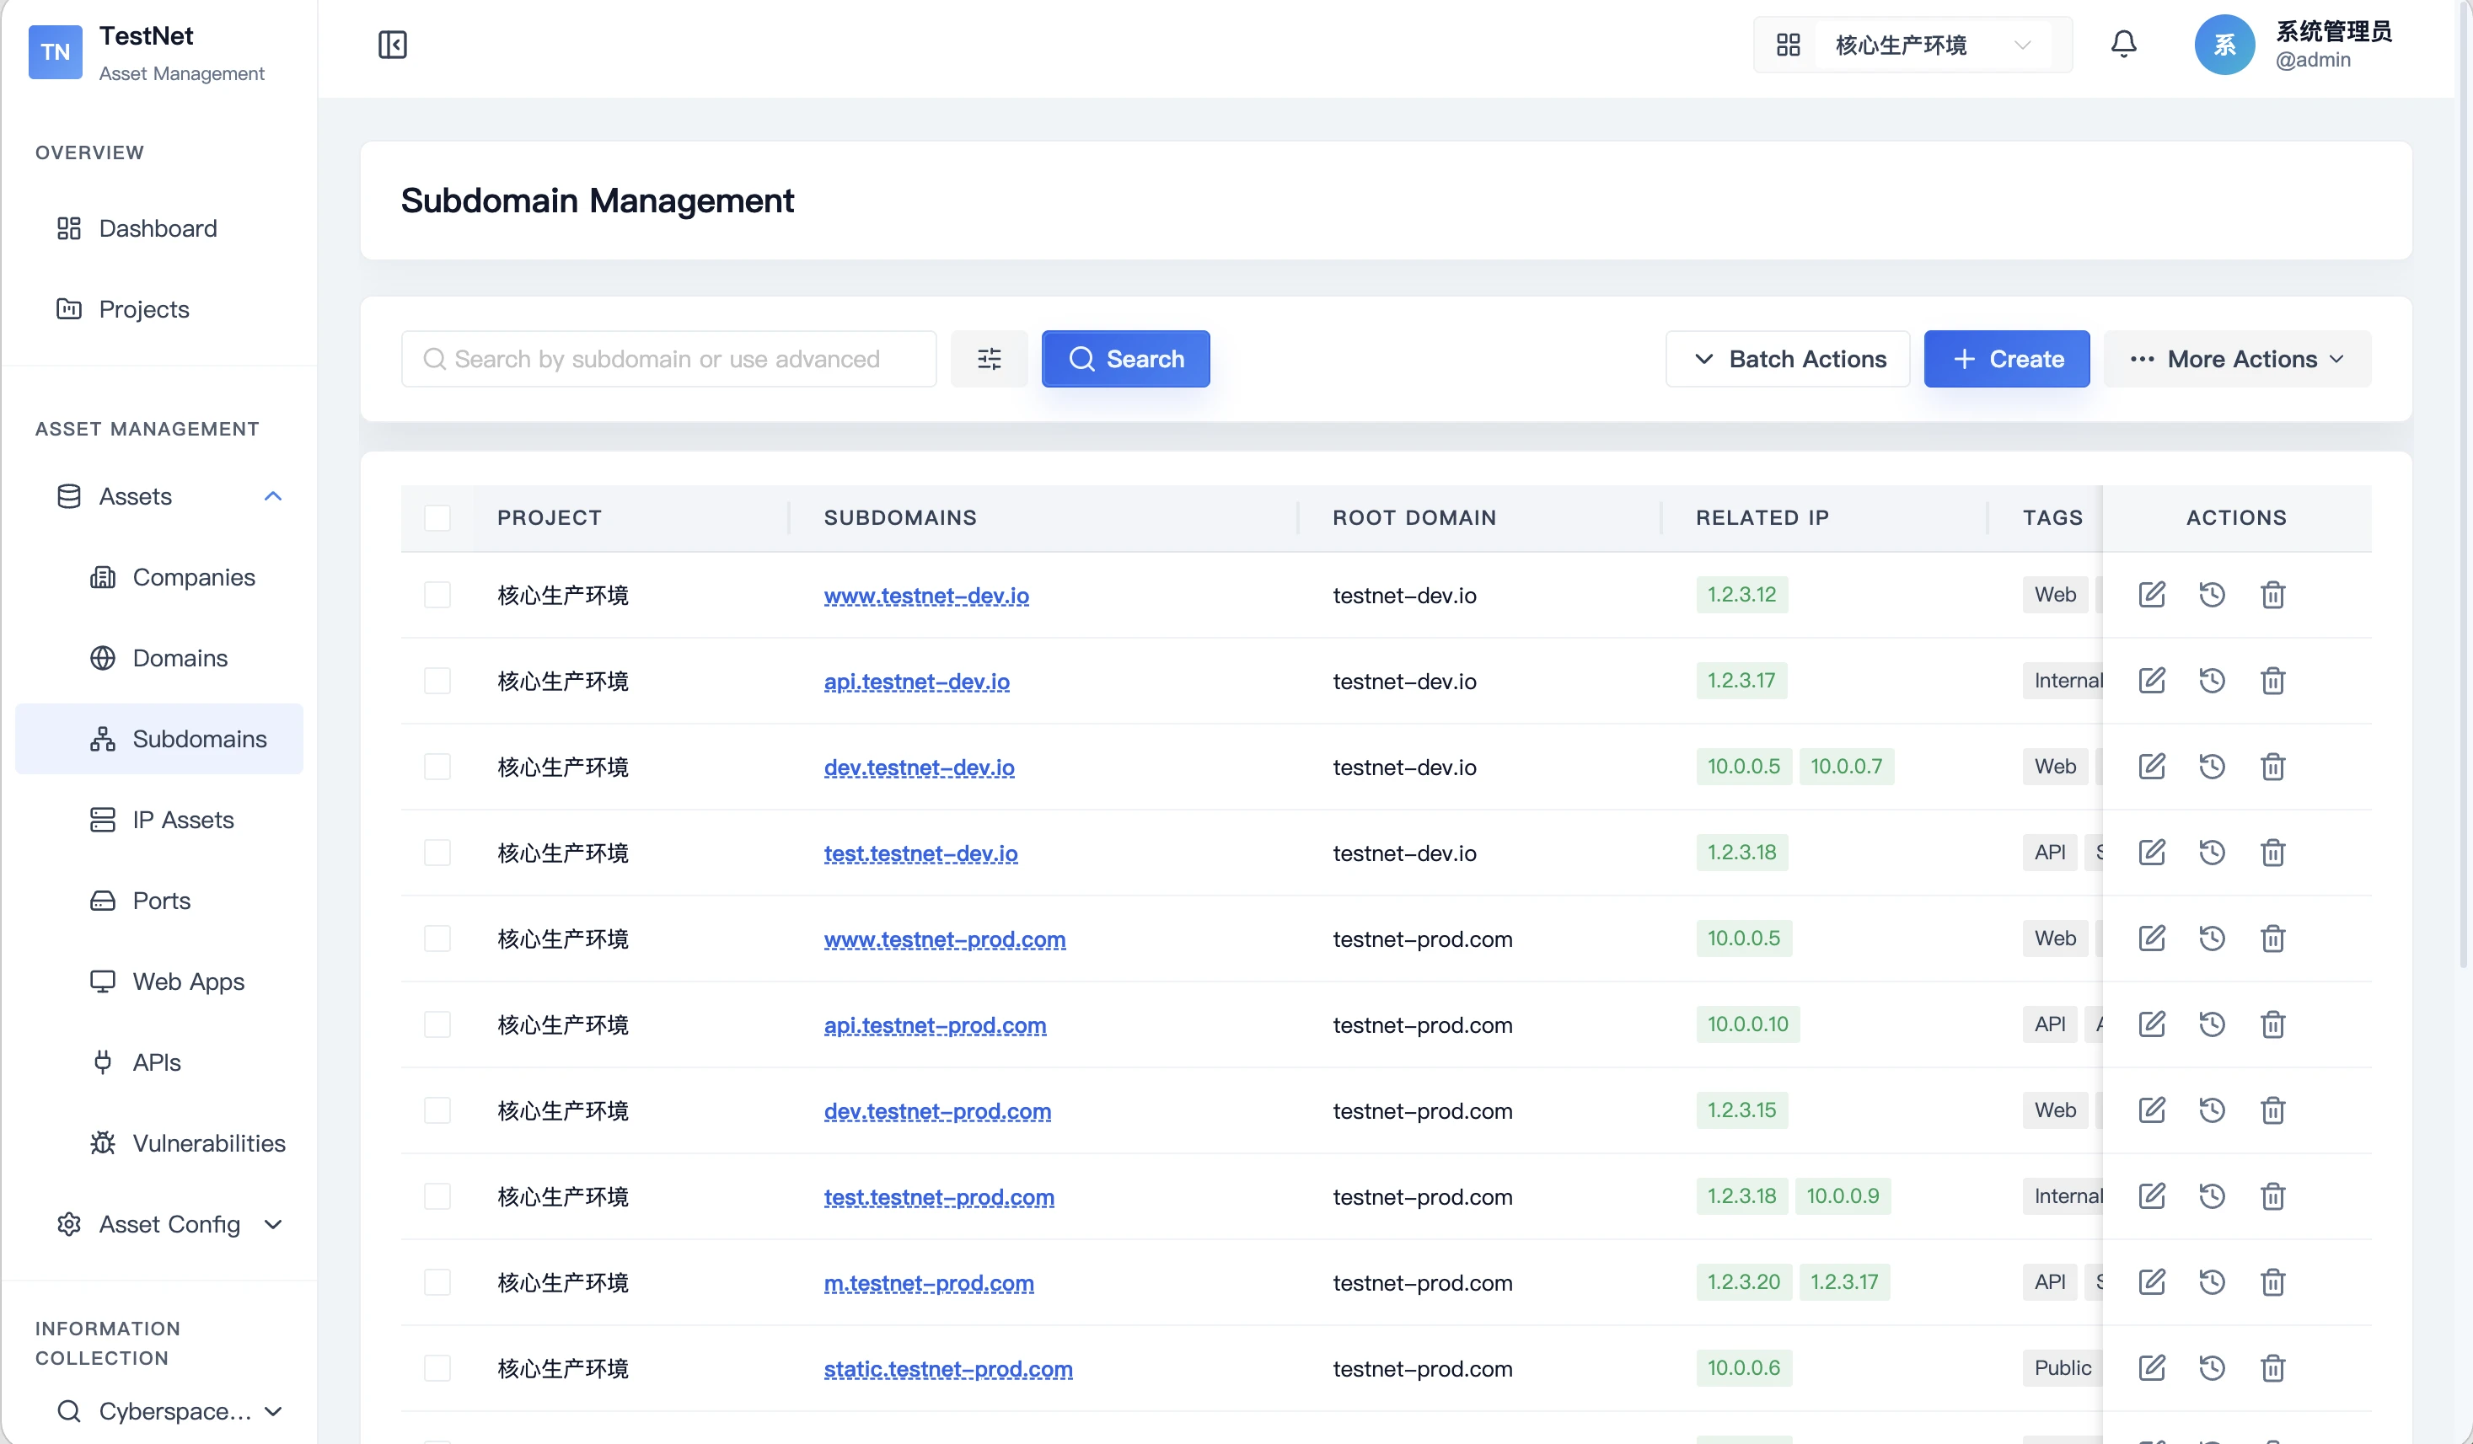The height and width of the screenshot is (1444, 2473).
Task: Open the Projects page
Action: [159, 309]
